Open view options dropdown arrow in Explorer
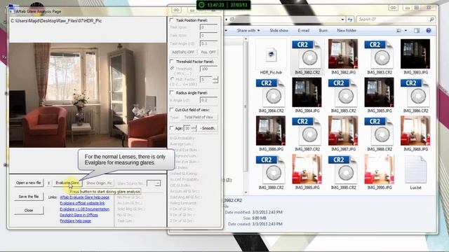Image resolution: width=449 pixels, height=252 pixels. point(406,31)
